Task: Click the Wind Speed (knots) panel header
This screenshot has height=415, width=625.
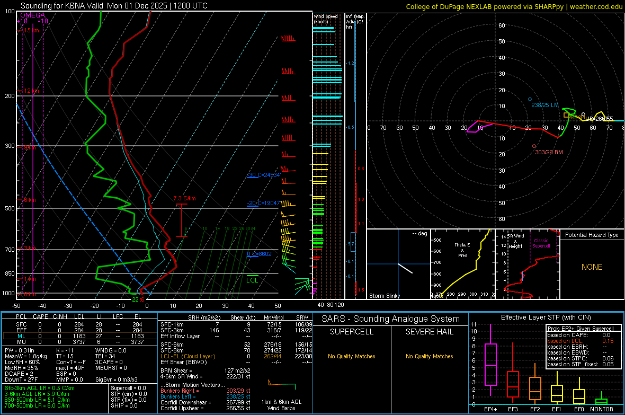Action: point(325,19)
